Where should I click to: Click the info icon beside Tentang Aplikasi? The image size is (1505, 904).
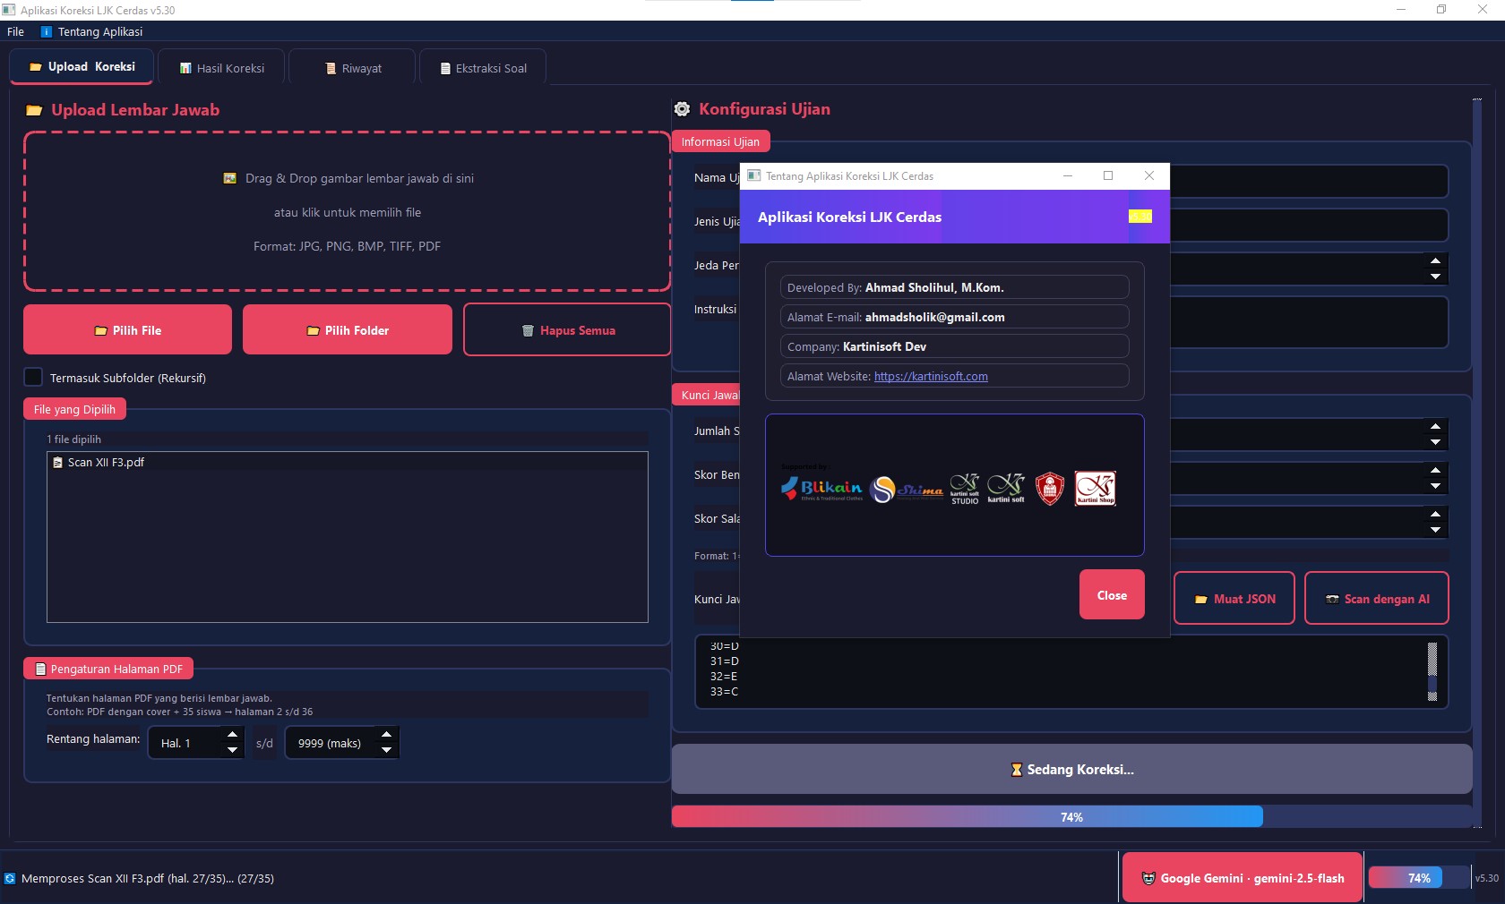(47, 31)
